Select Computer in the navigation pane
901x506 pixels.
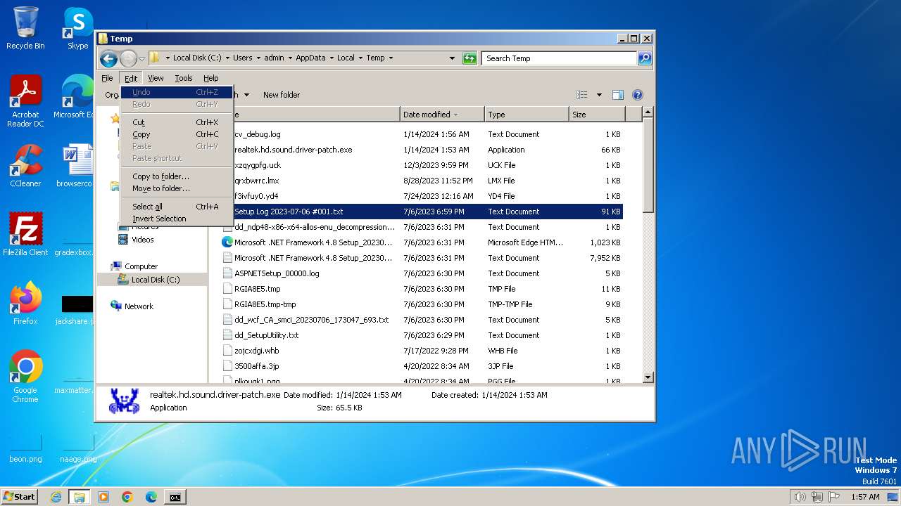(x=141, y=266)
